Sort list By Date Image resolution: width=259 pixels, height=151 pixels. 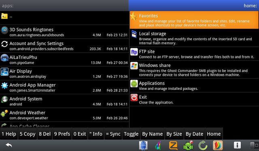[194, 134]
